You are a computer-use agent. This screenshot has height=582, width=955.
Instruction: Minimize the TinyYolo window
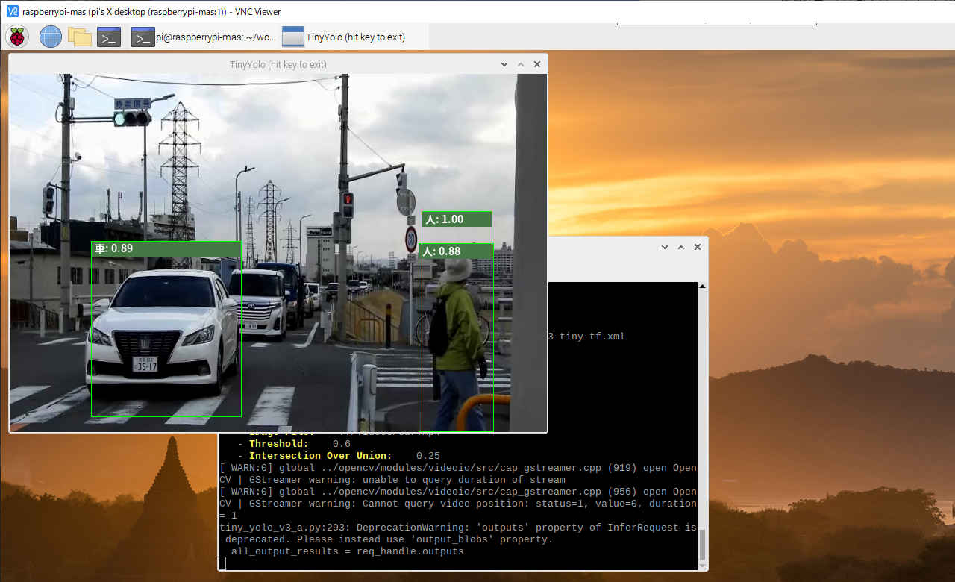pos(505,65)
